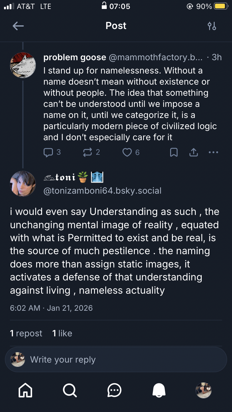View the 1 like list
This screenshot has width=232, height=412.
62,333
